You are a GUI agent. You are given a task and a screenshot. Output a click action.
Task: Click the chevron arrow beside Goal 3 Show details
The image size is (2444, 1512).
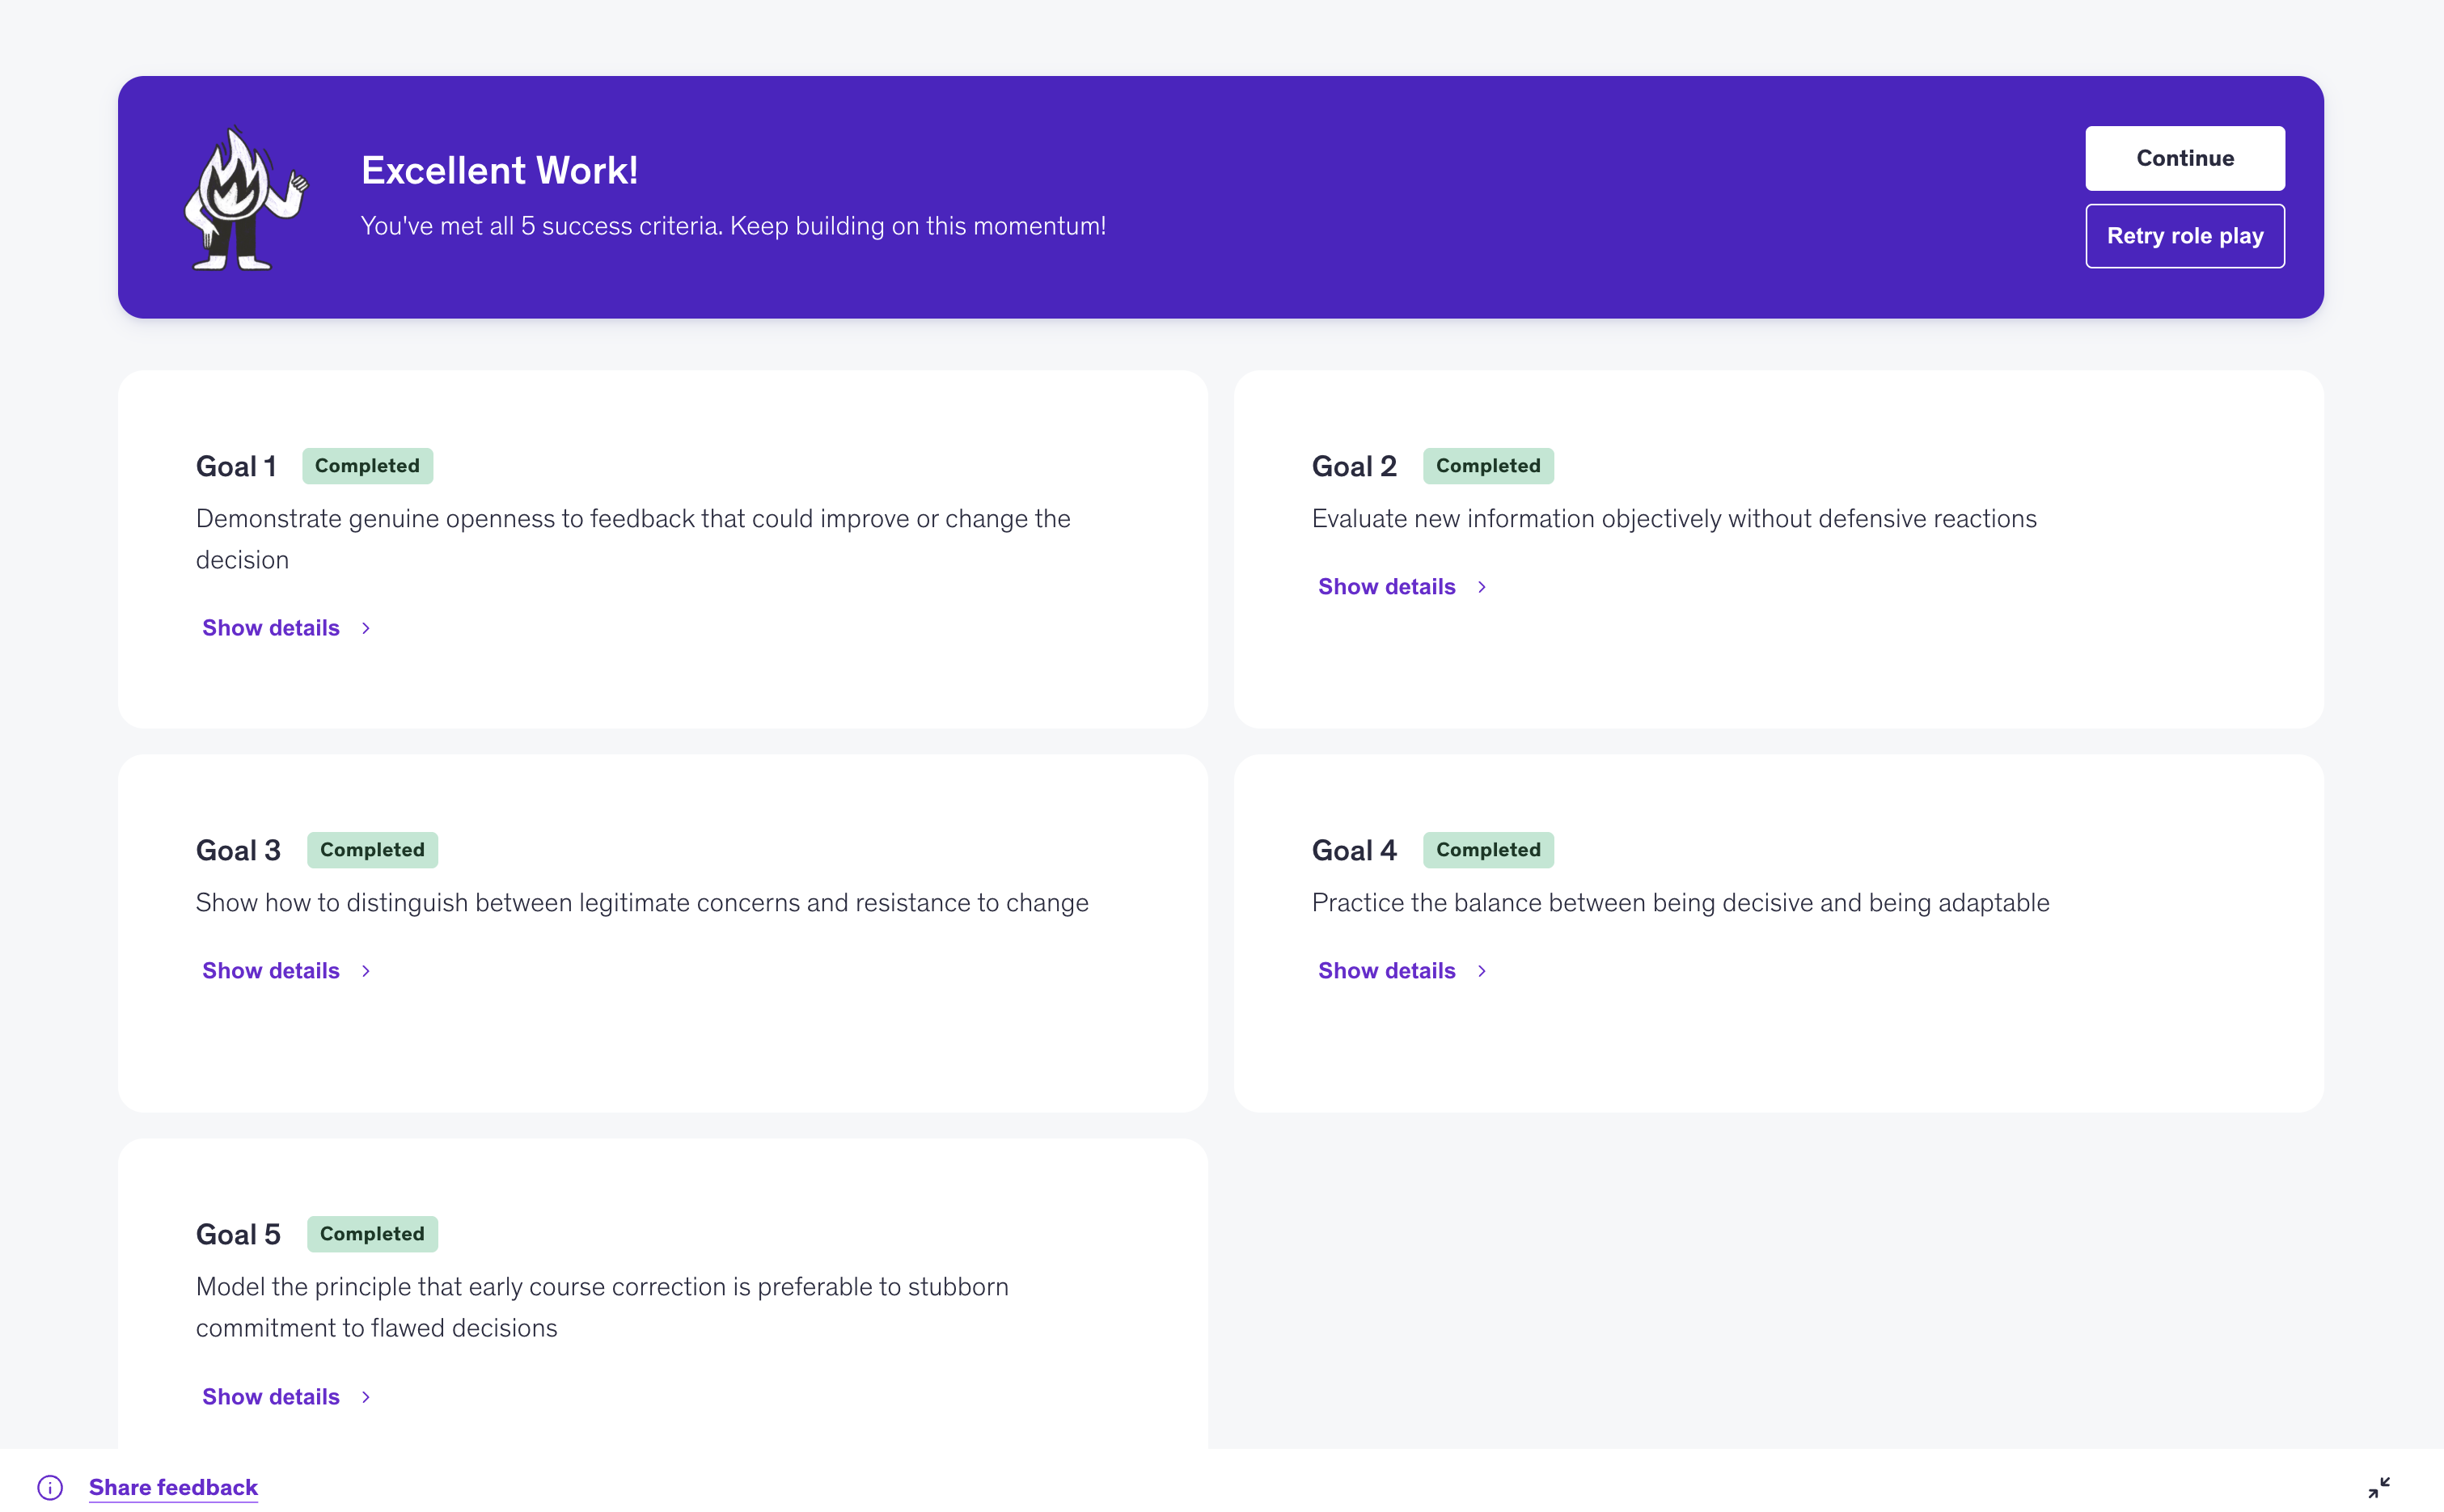coord(366,971)
